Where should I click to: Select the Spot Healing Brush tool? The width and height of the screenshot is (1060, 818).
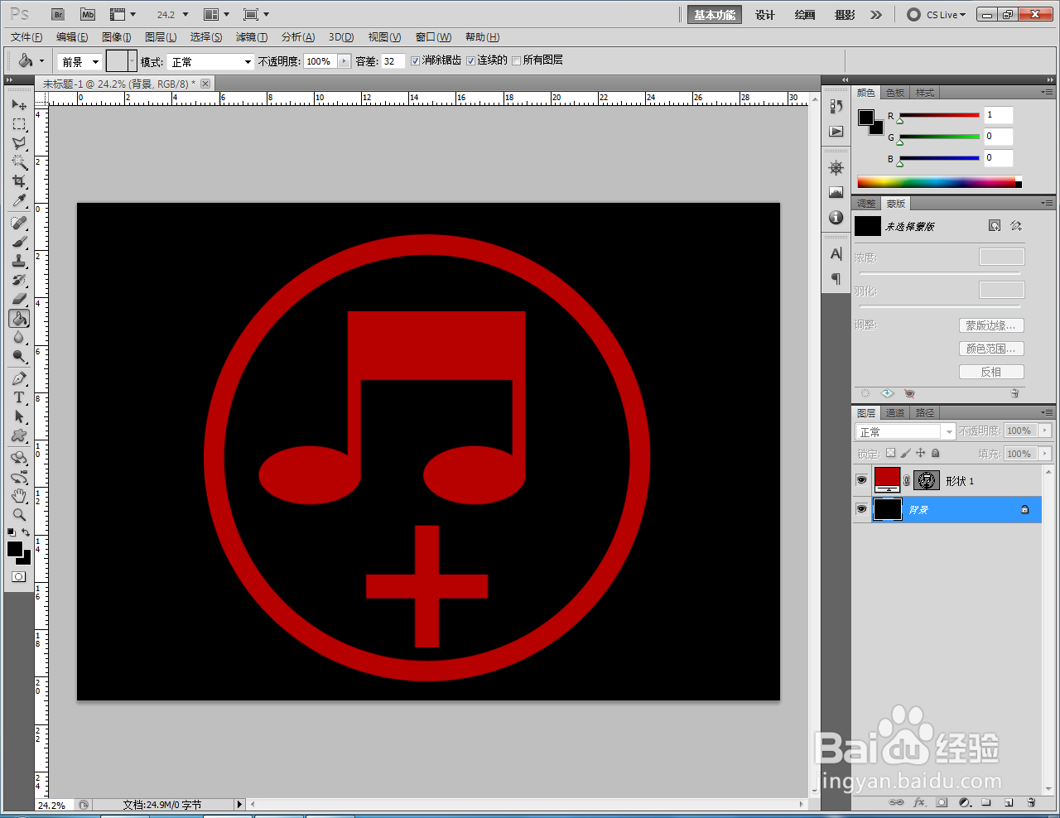pyautogui.click(x=19, y=223)
